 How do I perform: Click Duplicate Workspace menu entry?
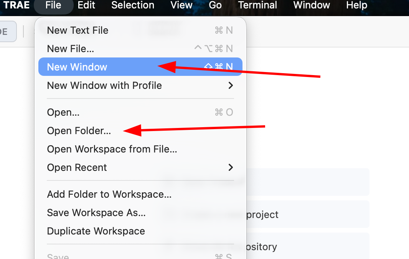coord(96,231)
